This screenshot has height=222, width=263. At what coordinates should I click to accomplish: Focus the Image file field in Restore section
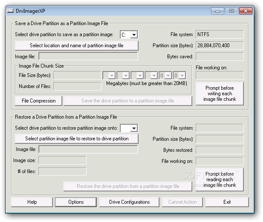88,149
